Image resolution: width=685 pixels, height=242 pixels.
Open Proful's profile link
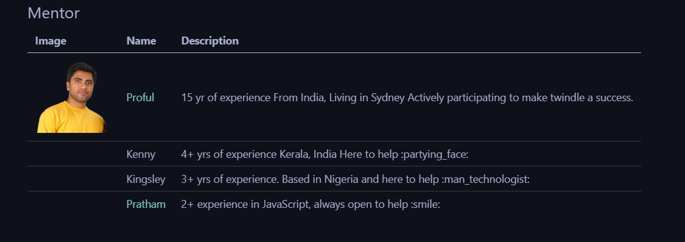[140, 98]
